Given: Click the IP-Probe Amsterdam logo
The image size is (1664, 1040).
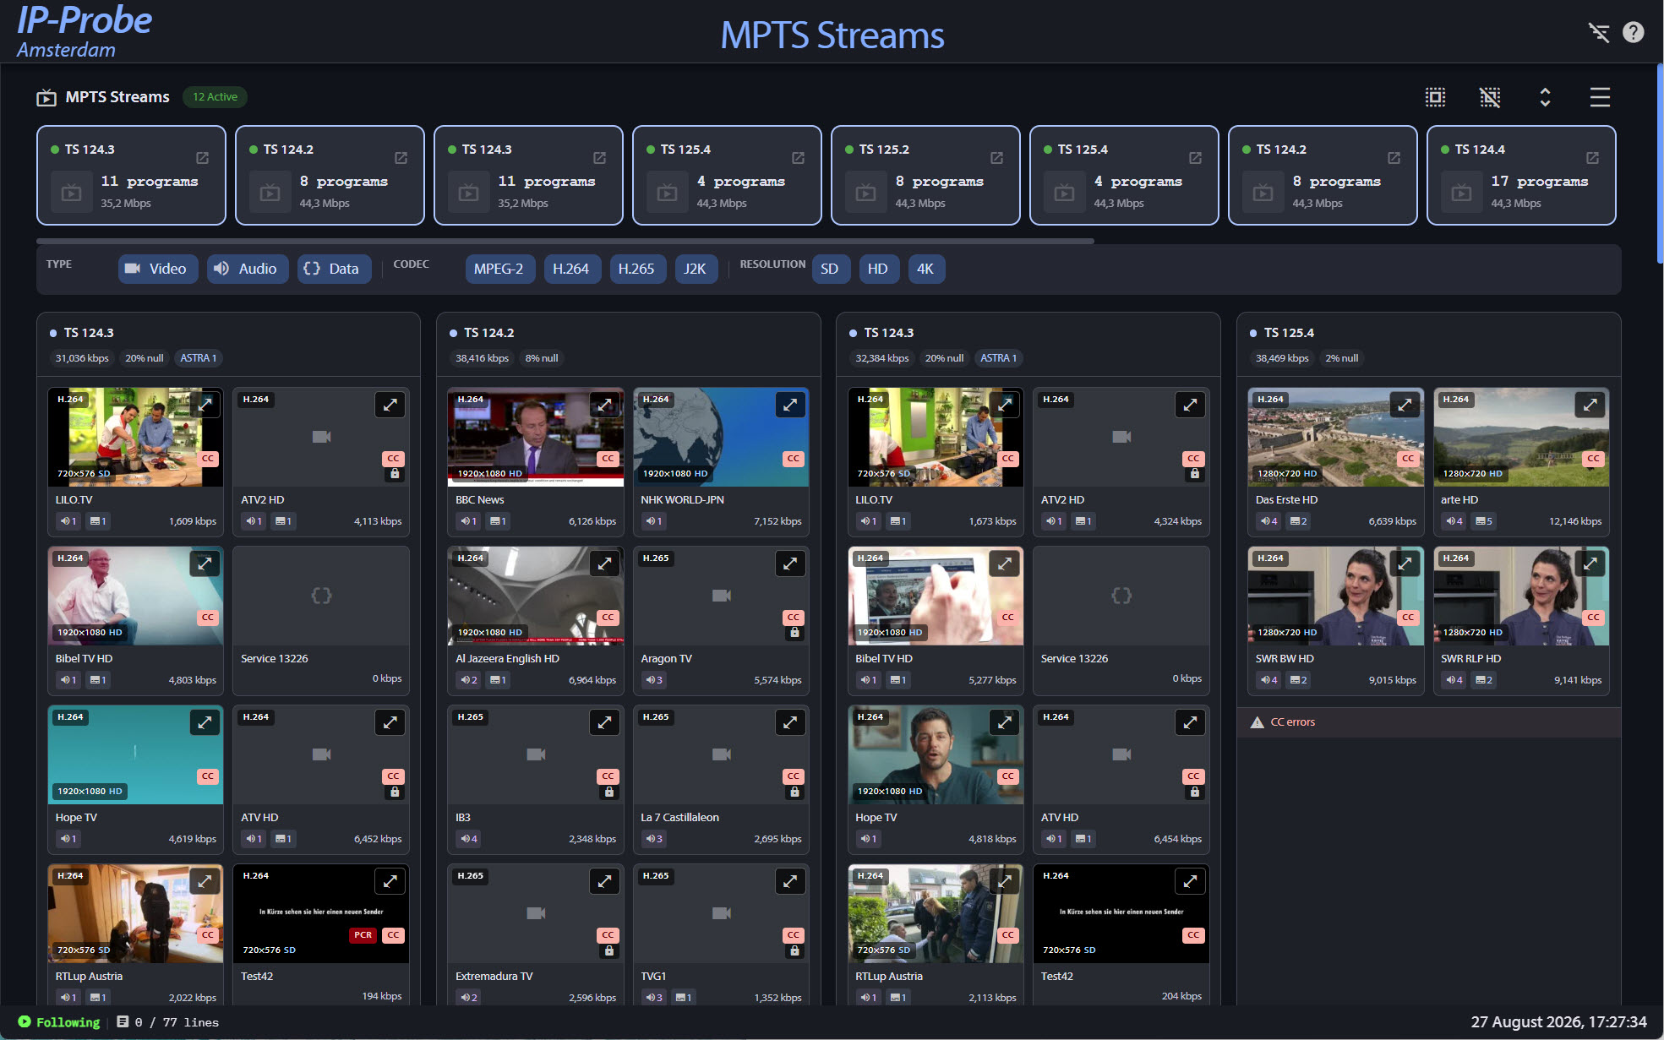Looking at the screenshot, I should tap(85, 32).
